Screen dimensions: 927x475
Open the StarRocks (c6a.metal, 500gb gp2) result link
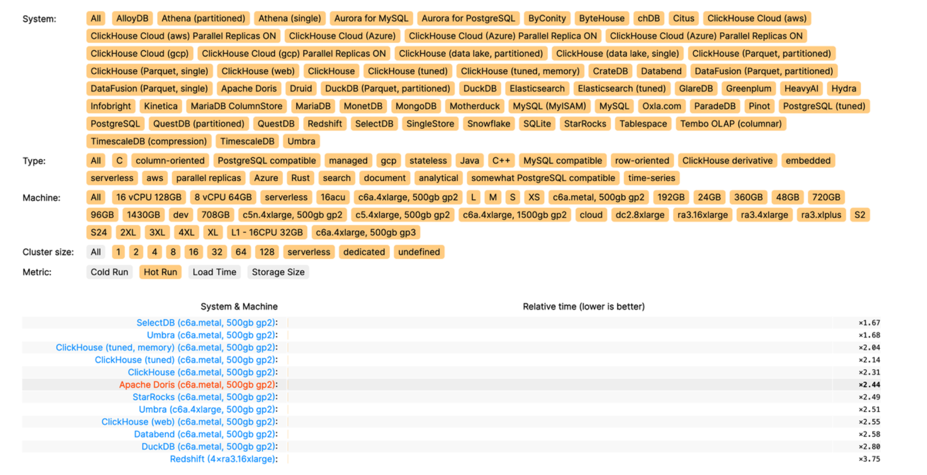click(x=204, y=397)
